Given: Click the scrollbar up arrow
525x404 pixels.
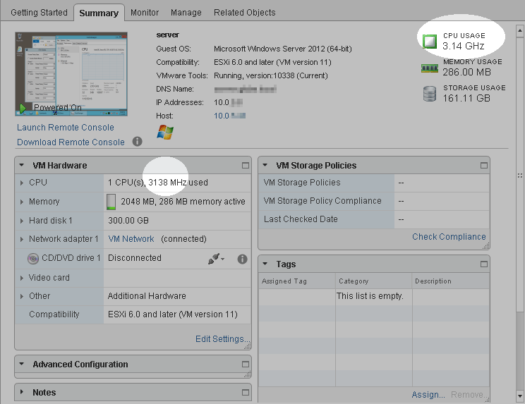Looking at the screenshot, I should 519,31.
